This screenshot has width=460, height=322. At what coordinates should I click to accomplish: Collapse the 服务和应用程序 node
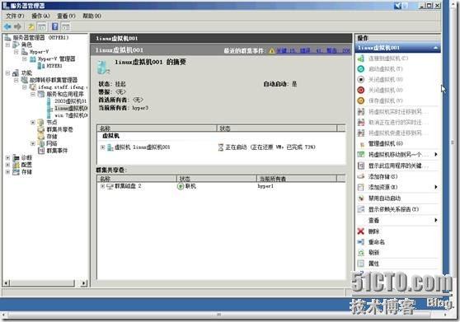(33, 94)
